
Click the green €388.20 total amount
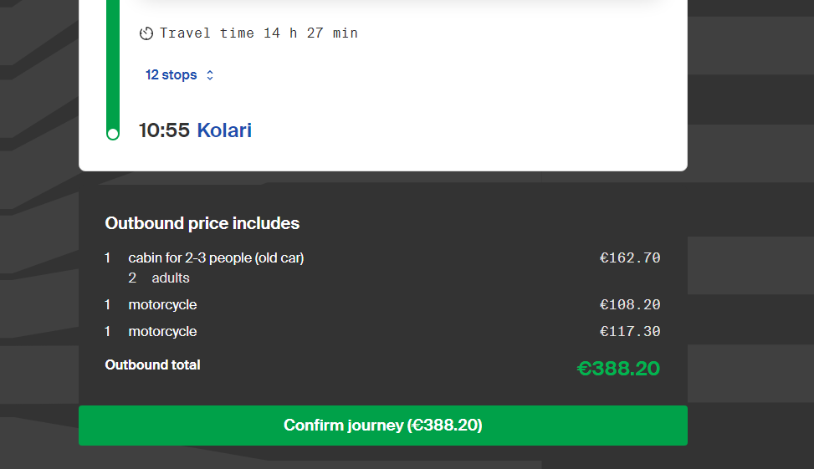[x=618, y=368]
